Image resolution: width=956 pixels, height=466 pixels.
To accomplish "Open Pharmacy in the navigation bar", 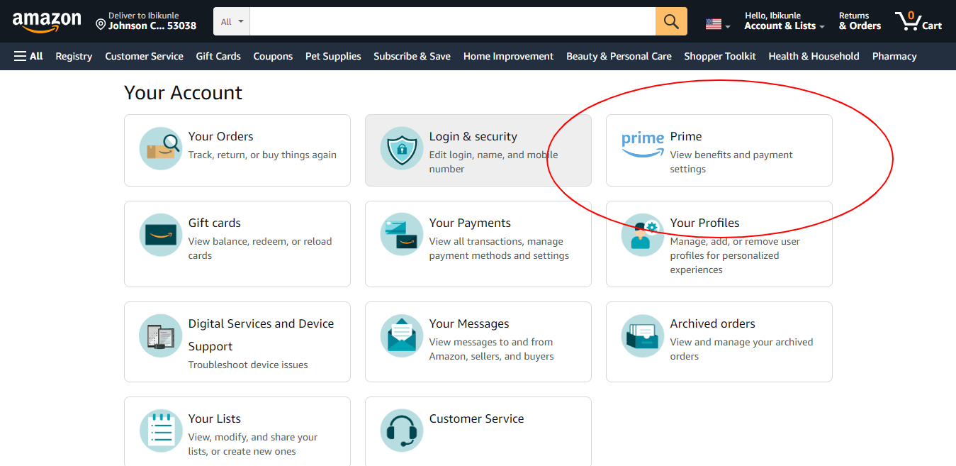I will pos(894,56).
